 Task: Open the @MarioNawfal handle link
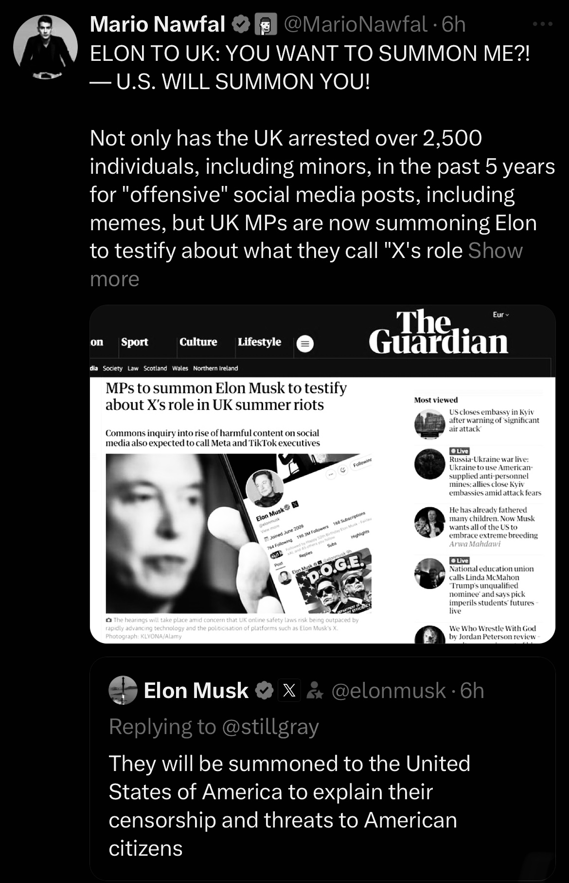pyautogui.click(x=355, y=24)
